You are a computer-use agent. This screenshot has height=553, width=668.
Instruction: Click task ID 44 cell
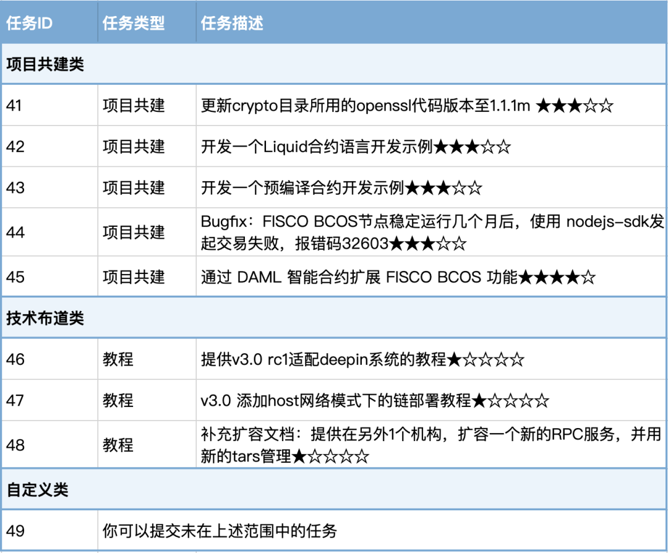[x=49, y=232]
